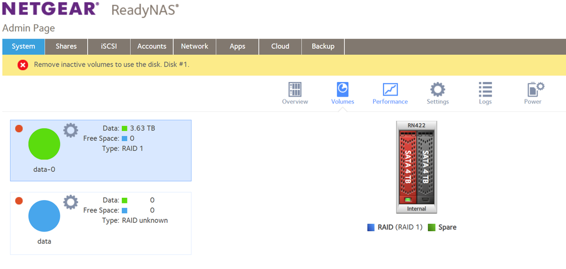Viewport: 566px width, 269px height.
Task: View the Logs list icon
Action: coord(485,89)
